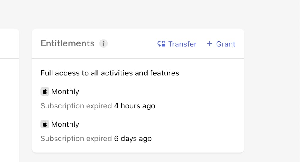Image resolution: width=300 pixels, height=162 pixels.
Task: Click 'Full access to all activities and features' entitlement
Action: point(110,73)
